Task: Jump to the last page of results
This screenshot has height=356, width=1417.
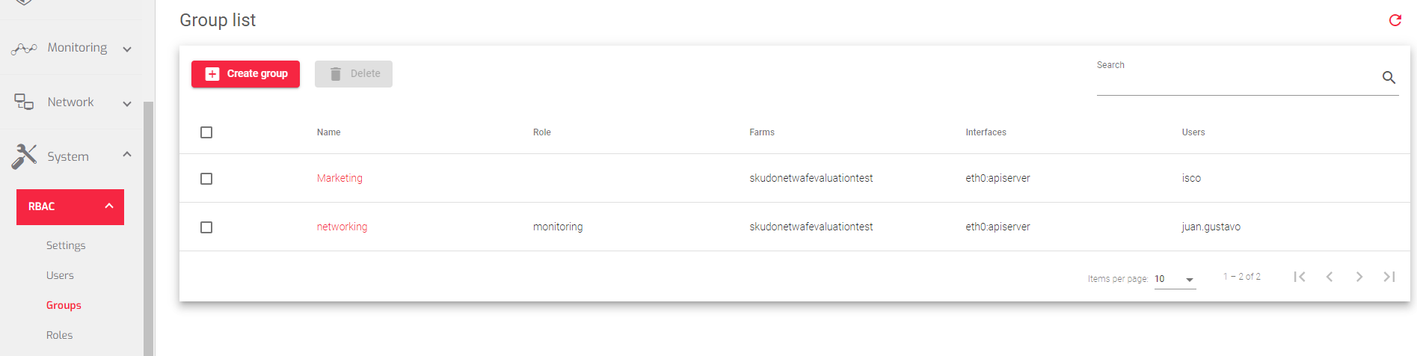Action: [x=1389, y=277]
